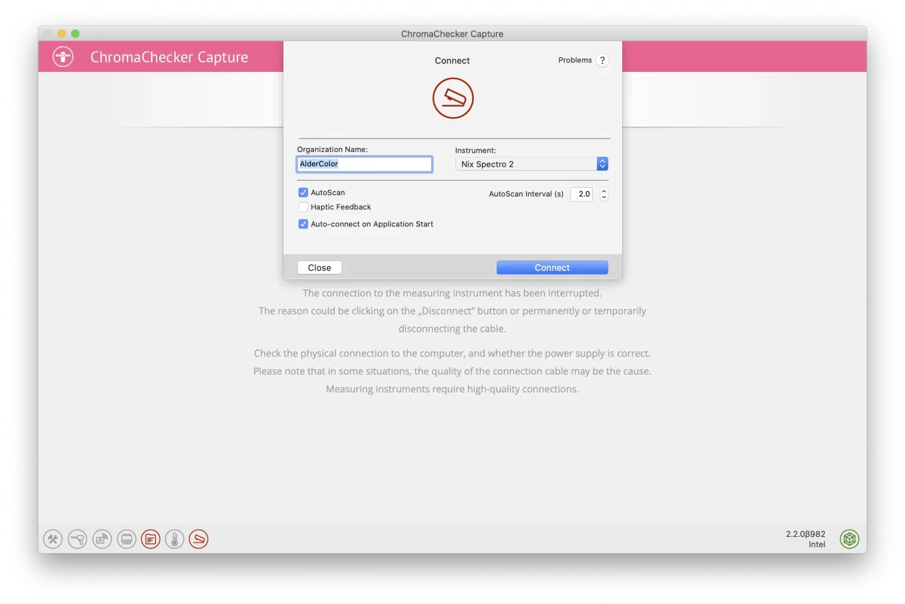This screenshot has width=905, height=604.
Task: Open the Instrument dropdown showing Nix Spectro 2
Action: (531, 164)
